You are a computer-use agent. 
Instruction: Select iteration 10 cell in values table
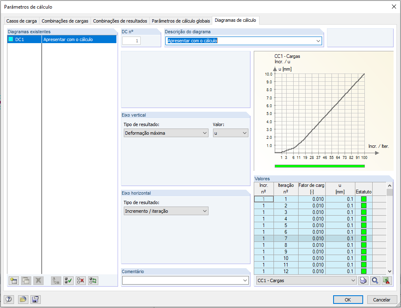[x=286, y=258]
